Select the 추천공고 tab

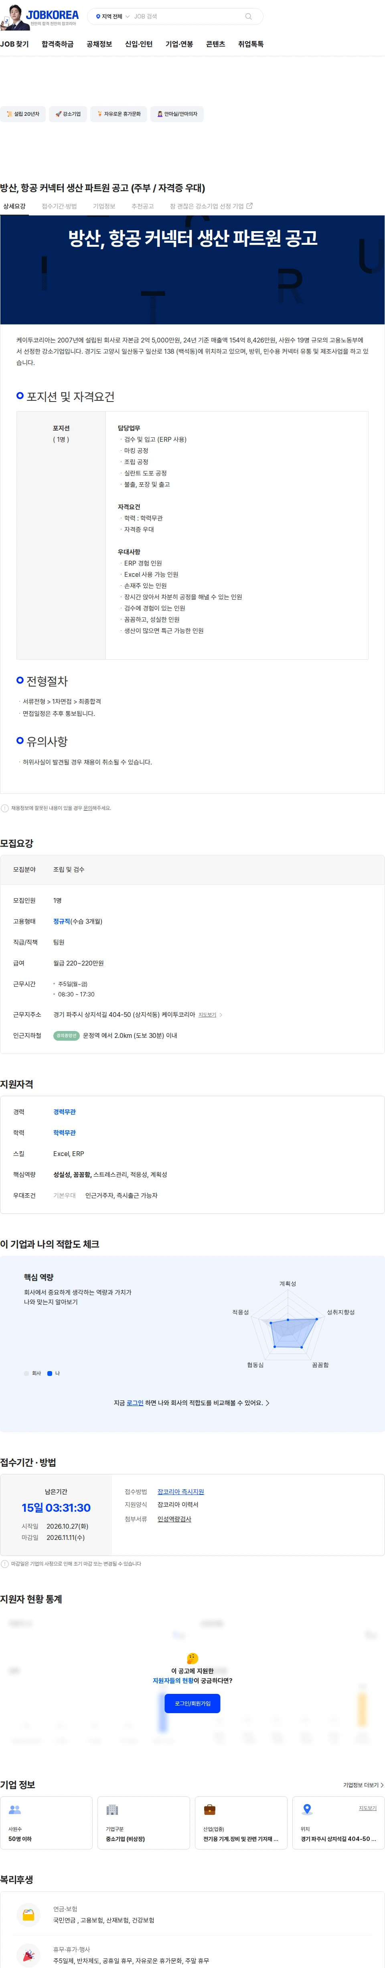click(x=142, y=206)
